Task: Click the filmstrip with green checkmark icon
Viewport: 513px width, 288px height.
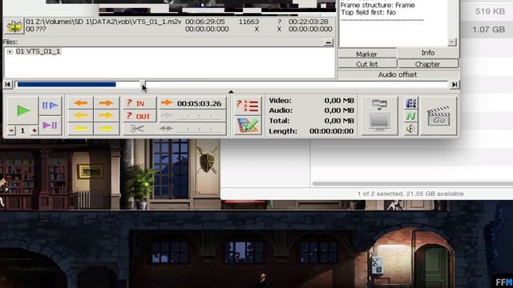Action: coord(248,126)
